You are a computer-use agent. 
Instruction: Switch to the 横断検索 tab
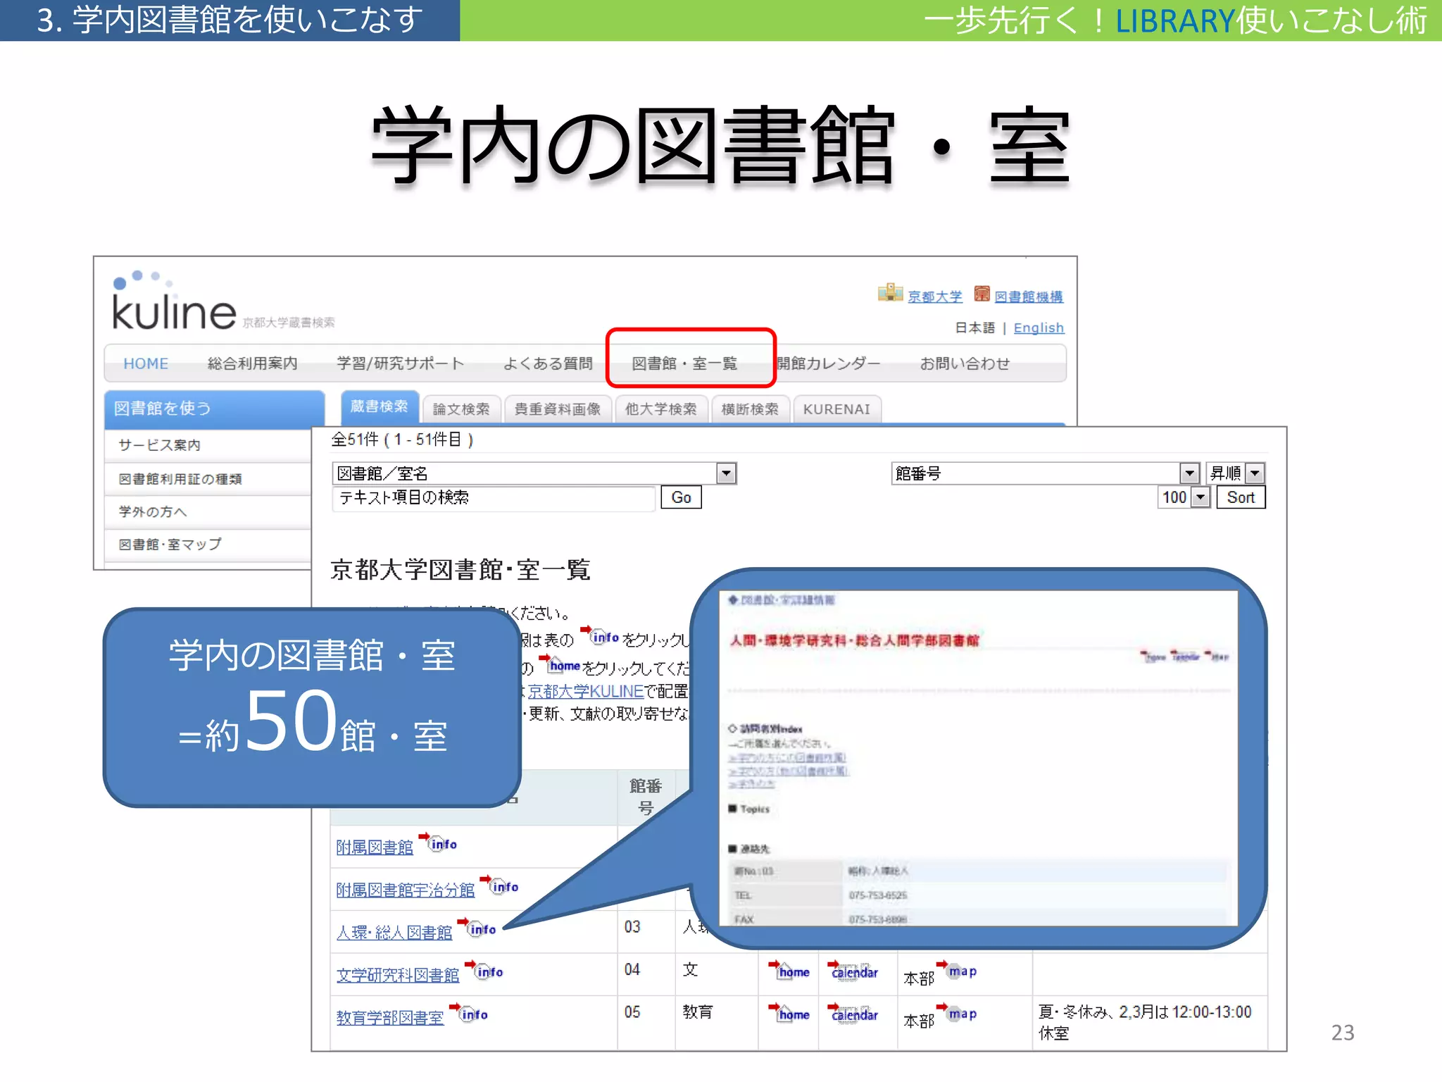(x=750, y=409)
